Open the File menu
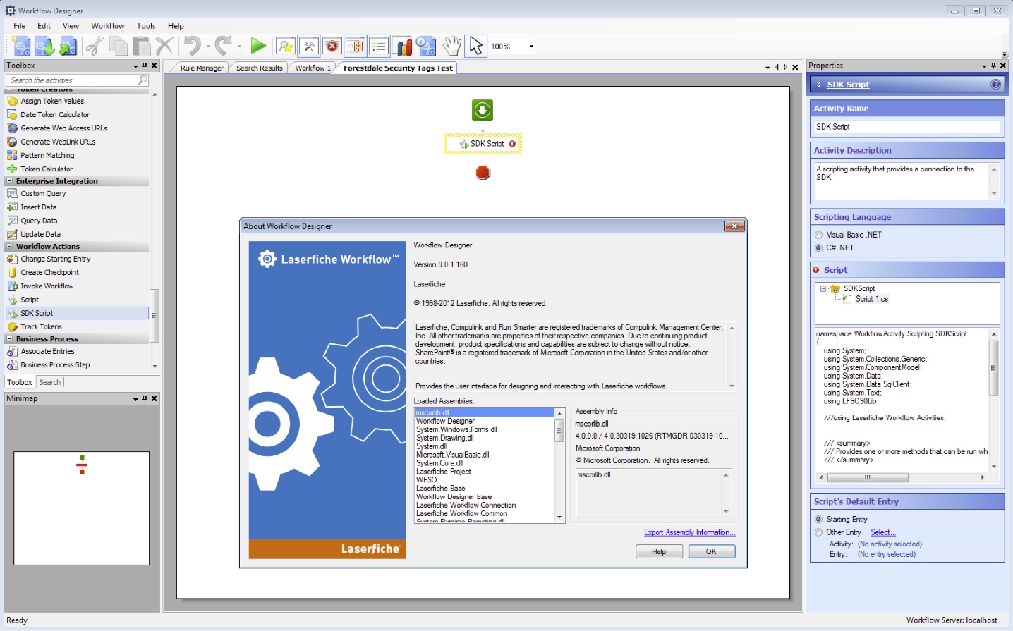1013x631 pixels. [20, 26]
